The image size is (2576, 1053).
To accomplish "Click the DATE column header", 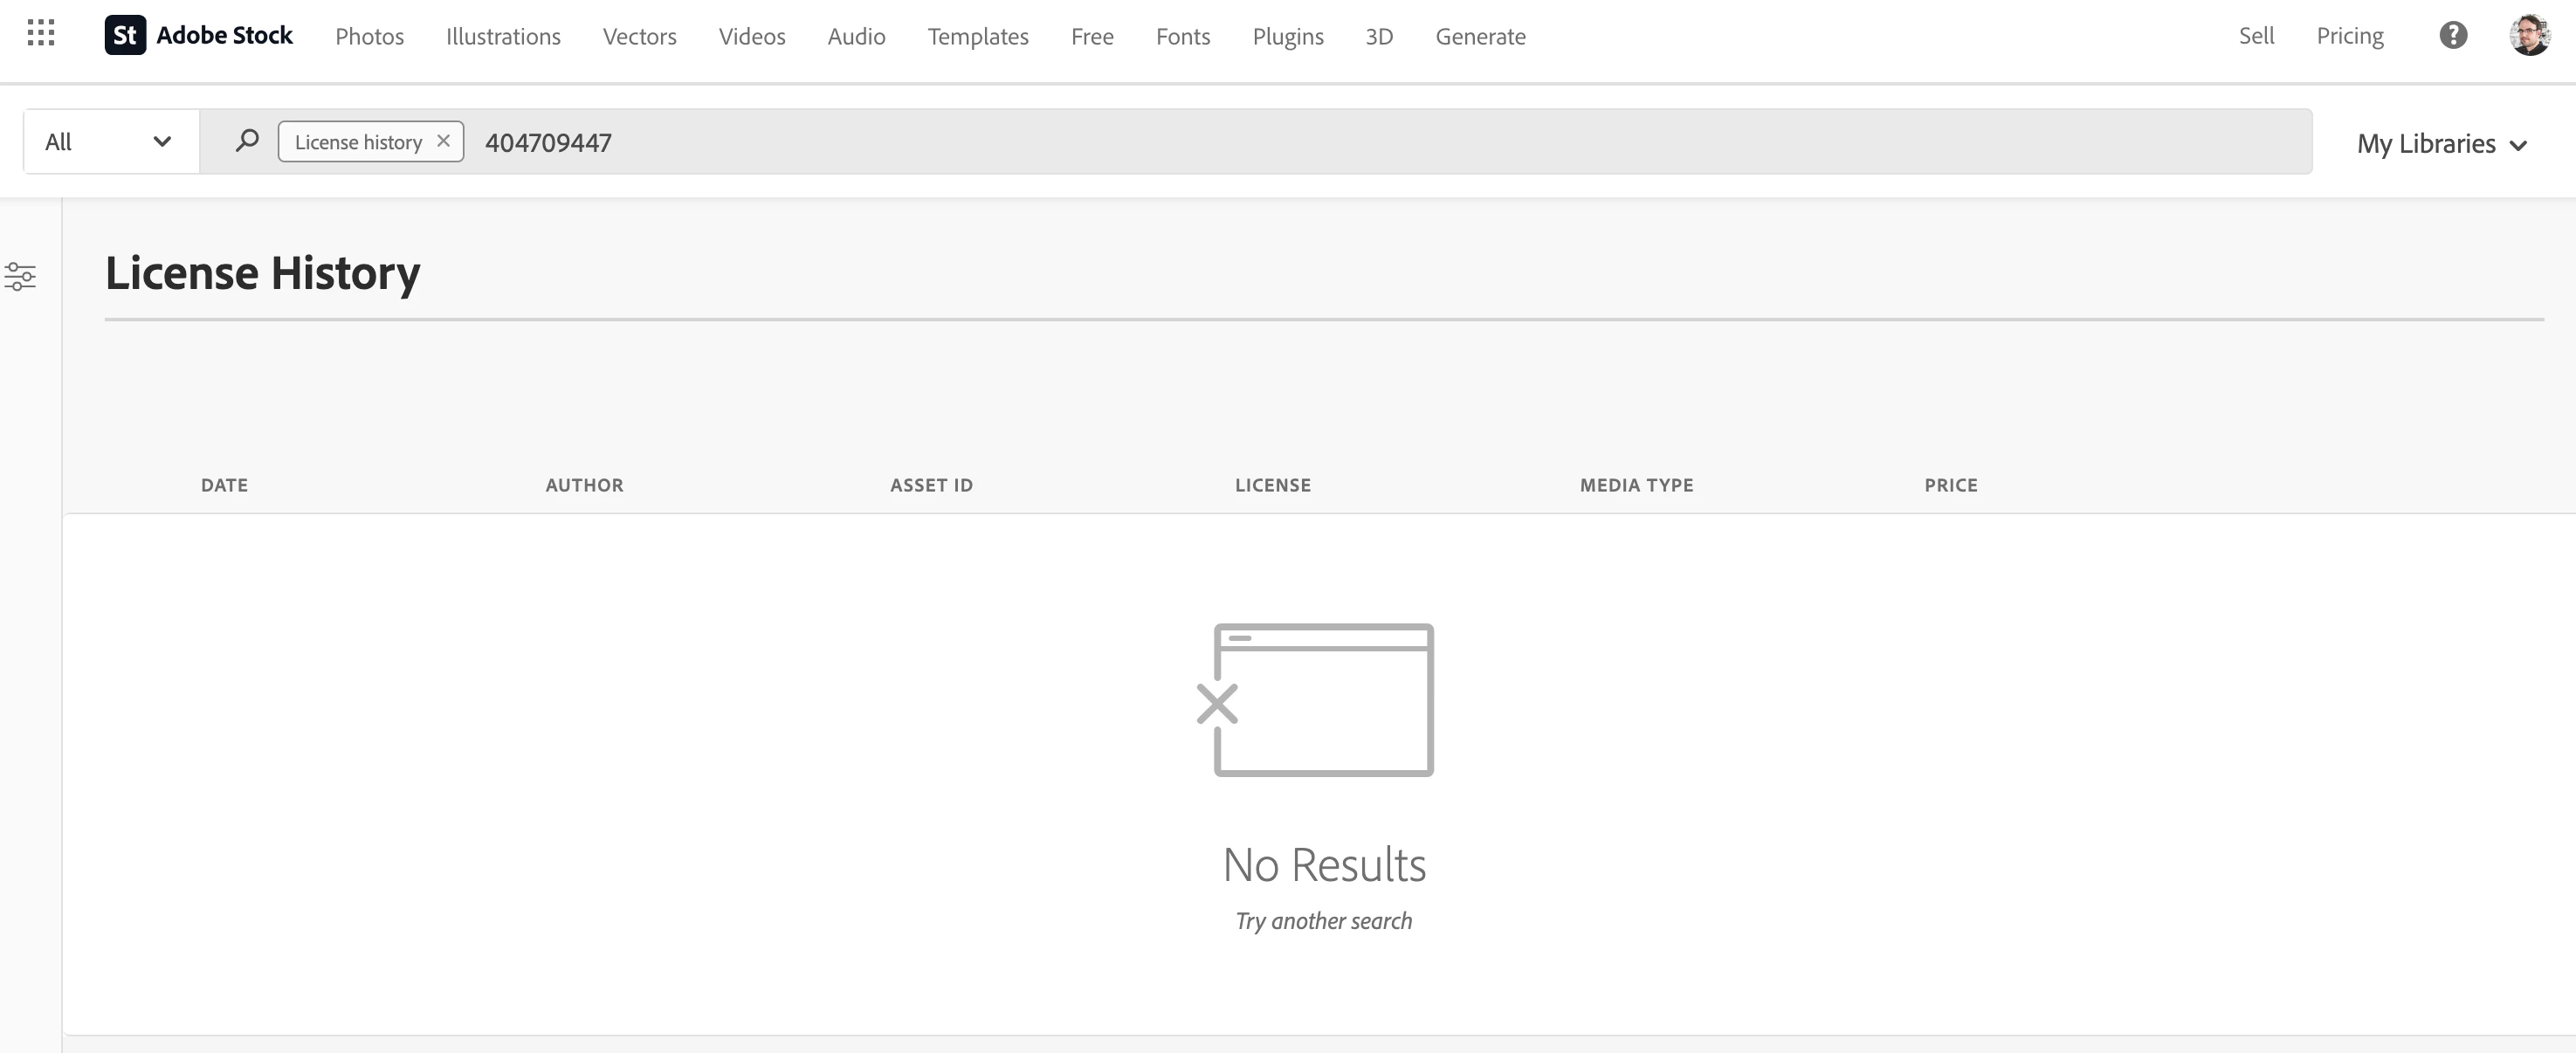I will [224, 485].
